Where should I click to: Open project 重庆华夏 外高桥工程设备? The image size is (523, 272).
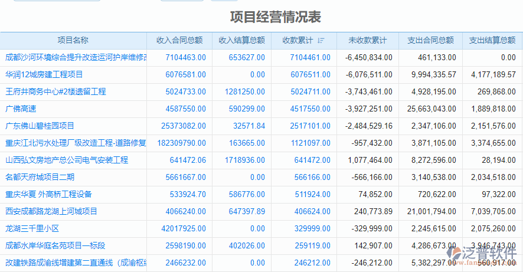point(48,194)
